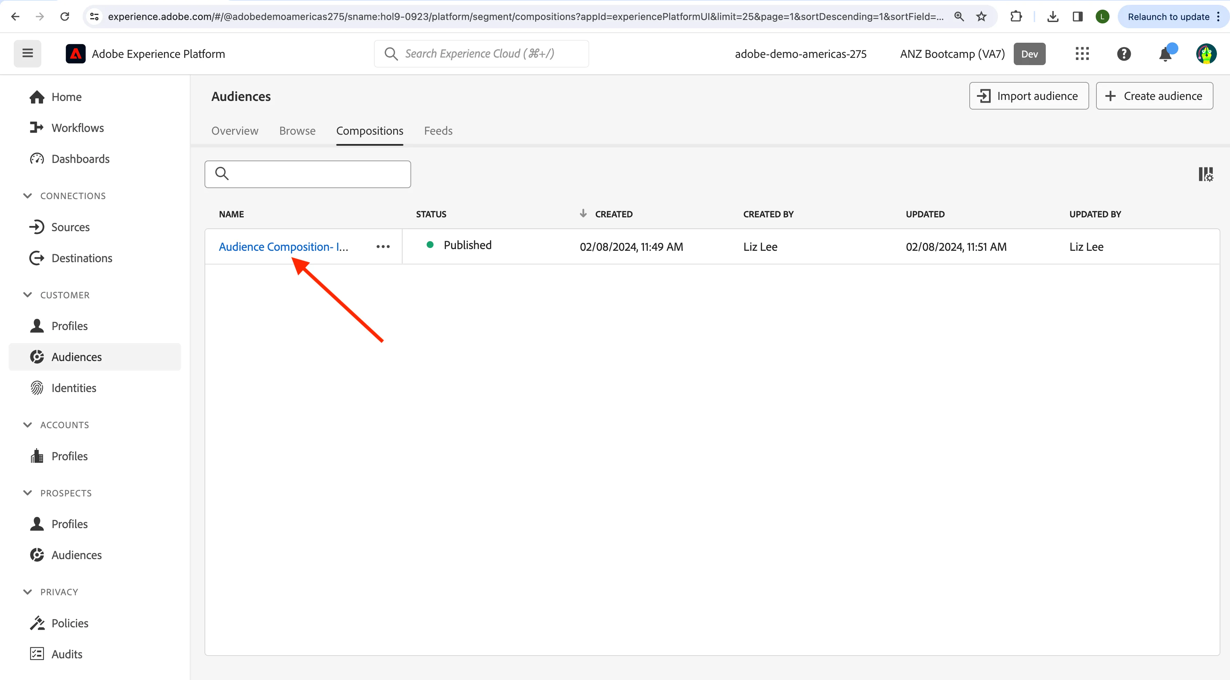This screenshot has height=680, width=1230.
Task: Reload the browser page
Action: coord(65,17)
